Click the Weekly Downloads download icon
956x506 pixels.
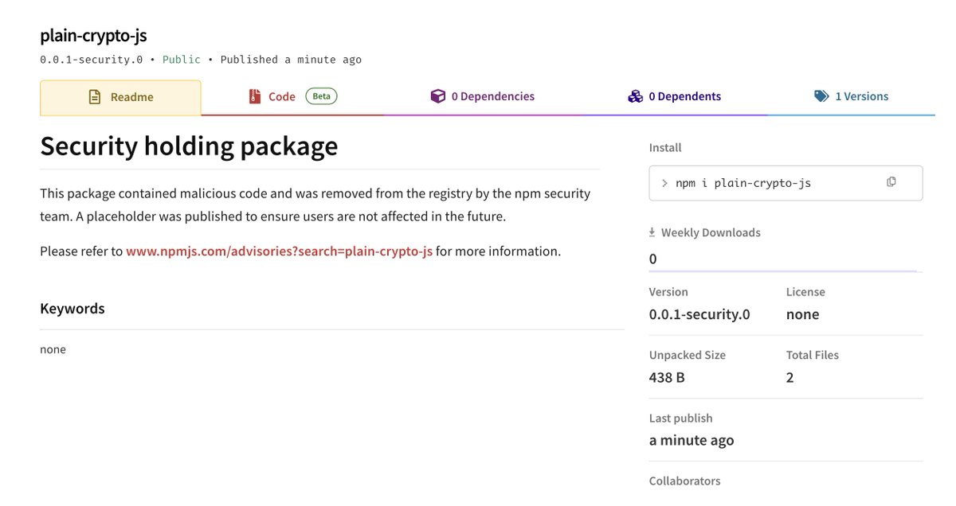(x=652, y=232)
